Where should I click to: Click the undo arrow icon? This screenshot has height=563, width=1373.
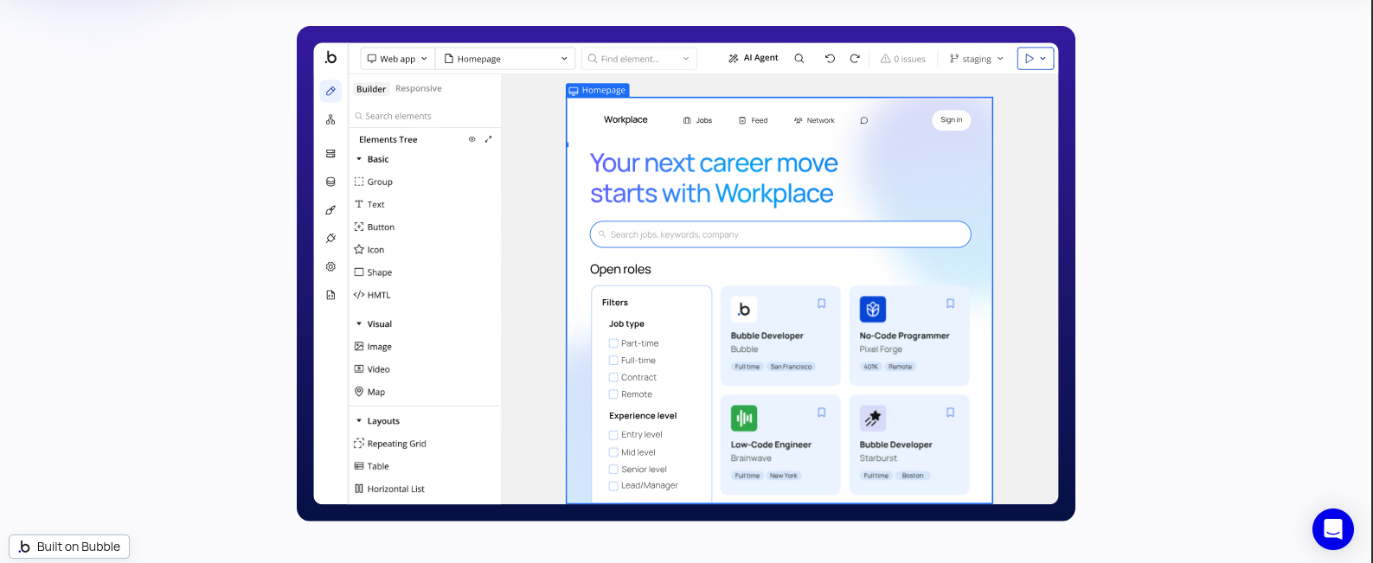830,59
